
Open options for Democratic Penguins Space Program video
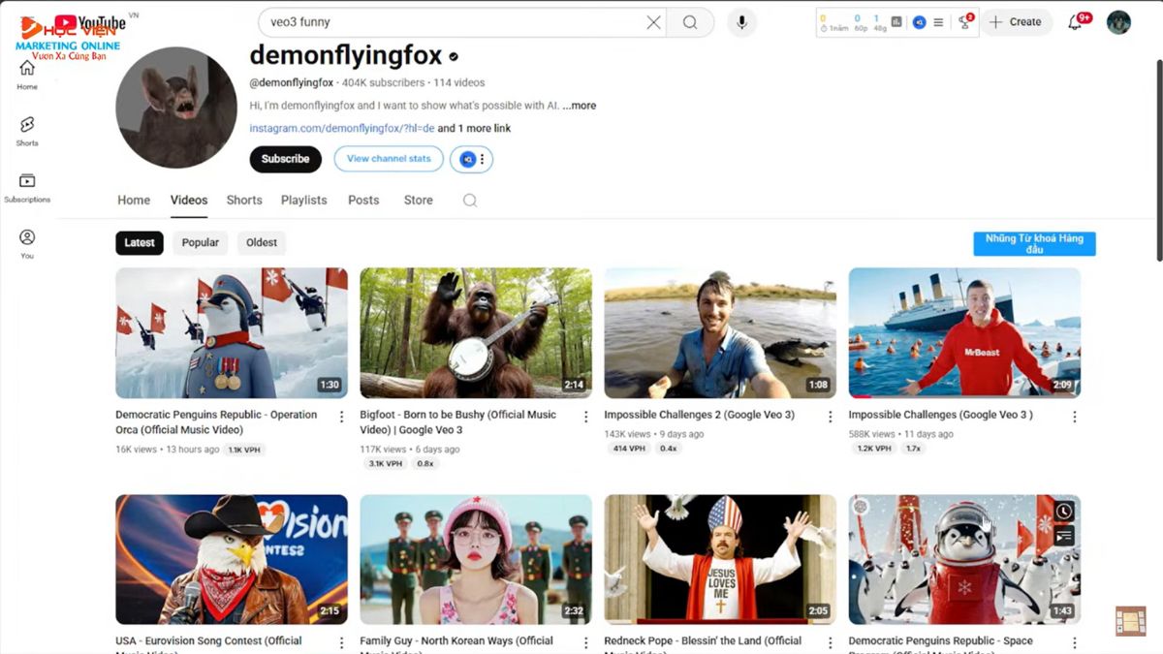pyautogui.click(x=1074, y=643)
